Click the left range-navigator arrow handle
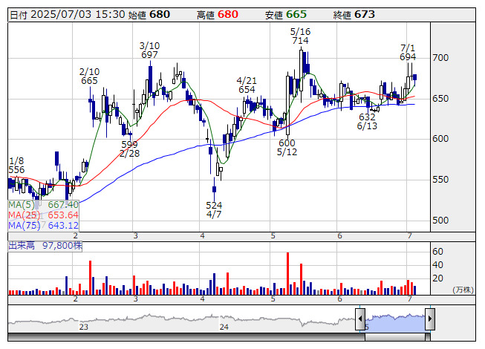 [360, 319]
